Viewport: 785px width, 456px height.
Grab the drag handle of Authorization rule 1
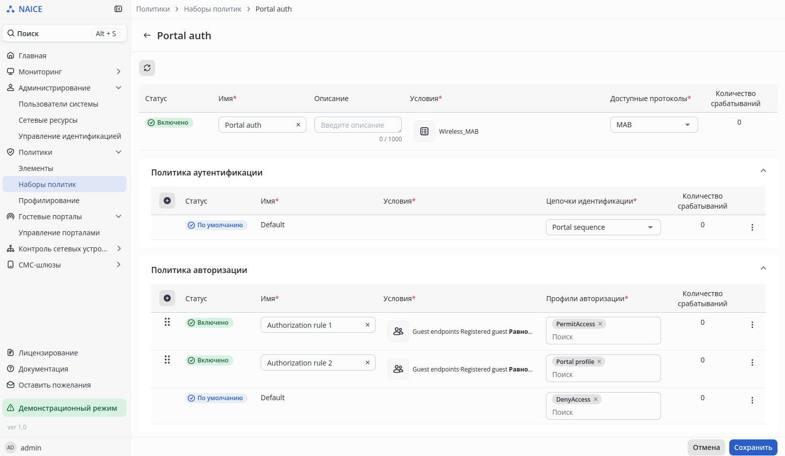coord(167,322)
